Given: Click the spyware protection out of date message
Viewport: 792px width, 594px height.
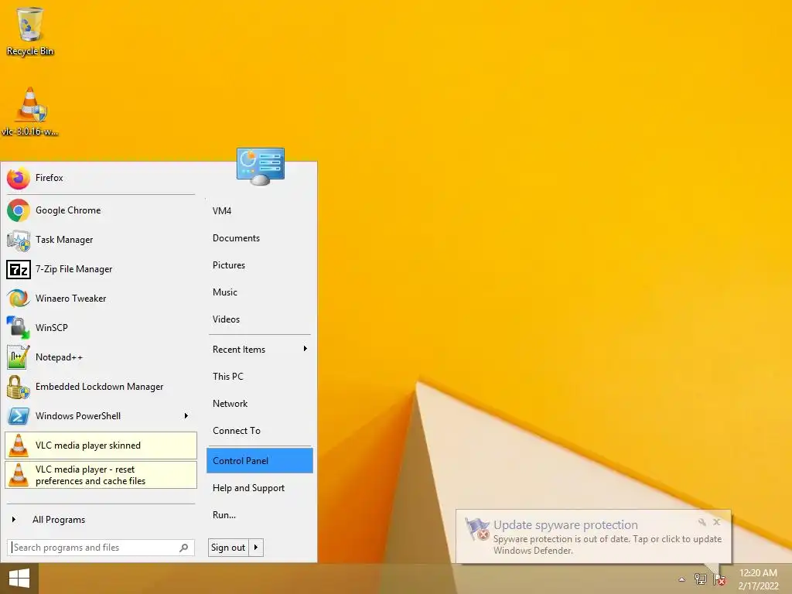Looking at the screenshot, I should 608,545.
